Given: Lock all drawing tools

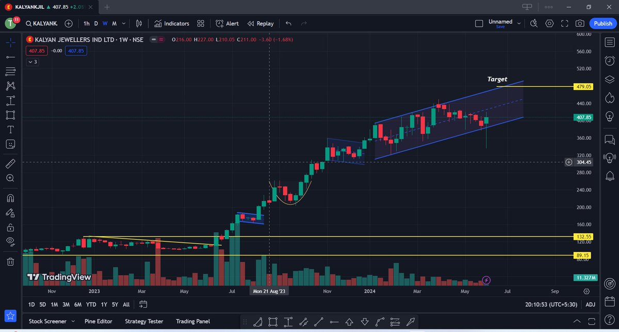Looking at the screenshot, I should click(x=10, y=227).
